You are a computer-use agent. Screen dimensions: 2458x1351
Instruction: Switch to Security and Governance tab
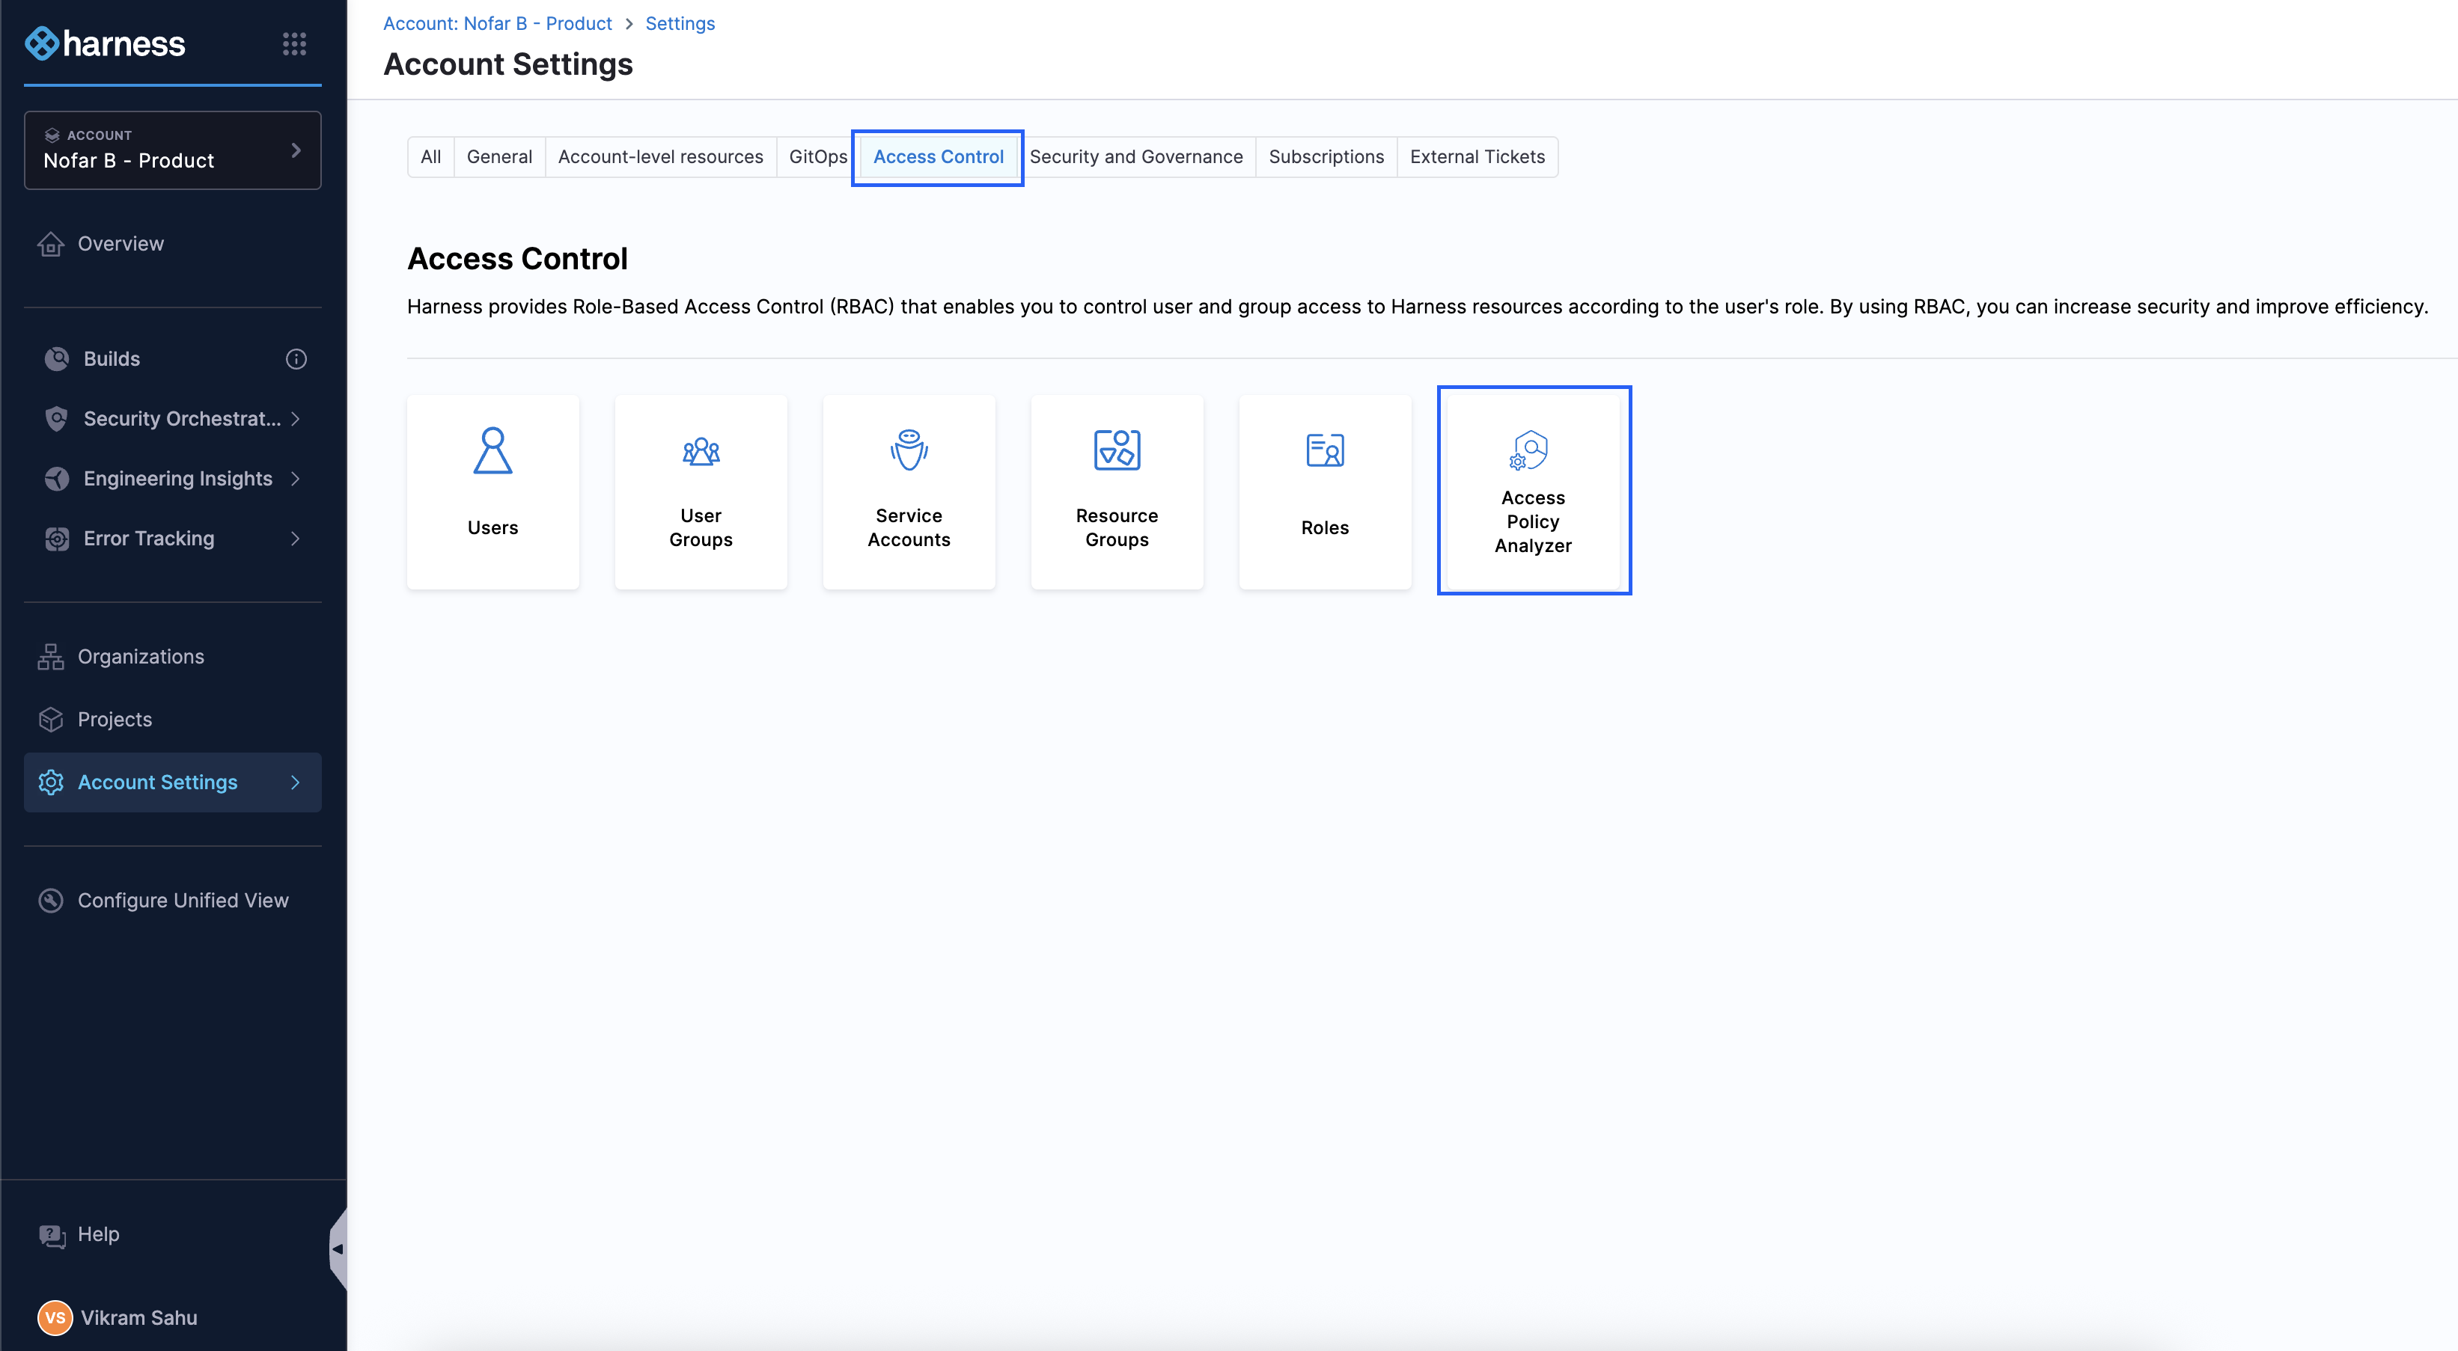[x=1135, y=156]
